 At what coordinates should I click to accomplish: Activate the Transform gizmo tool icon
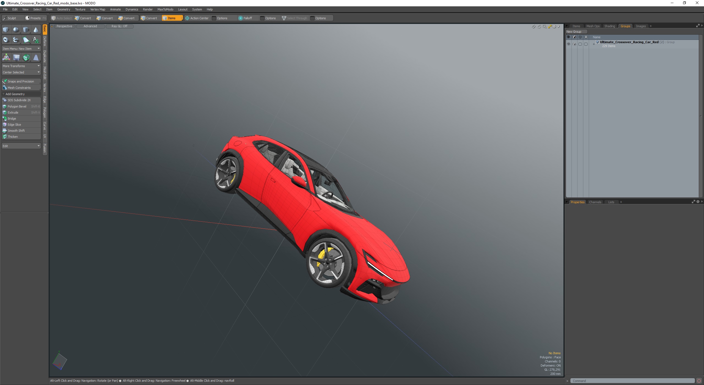(6, 57)
